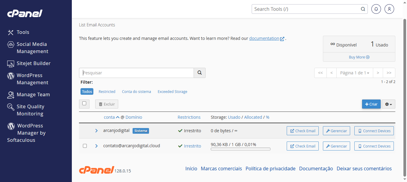
Task: Open Site Quality Monitoring in the sidebar
Action: (30, 110)
